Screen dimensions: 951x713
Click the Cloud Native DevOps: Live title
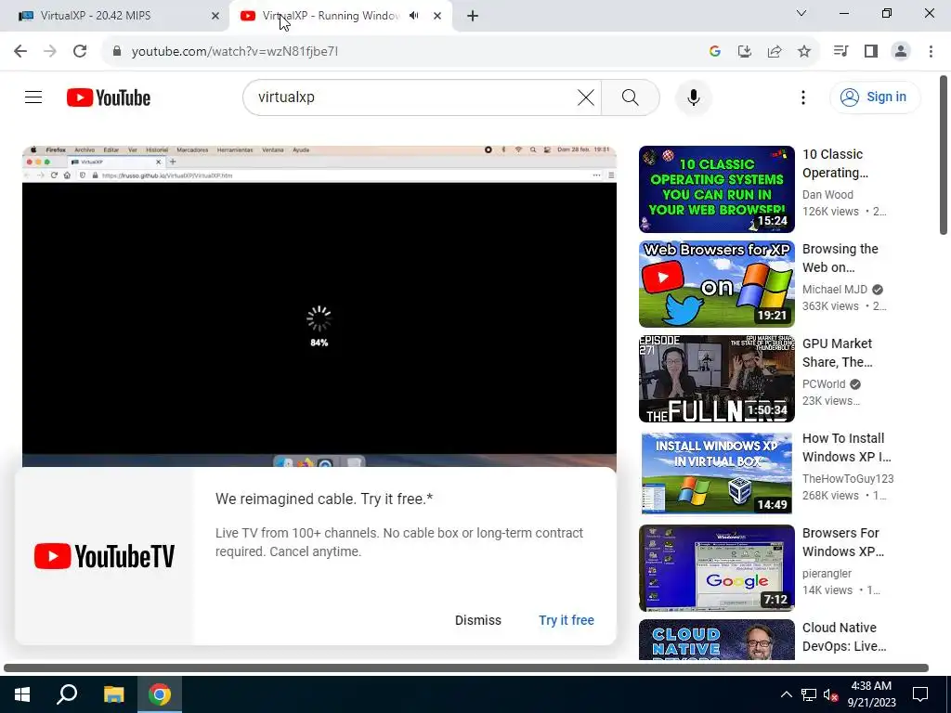point(844,637)
